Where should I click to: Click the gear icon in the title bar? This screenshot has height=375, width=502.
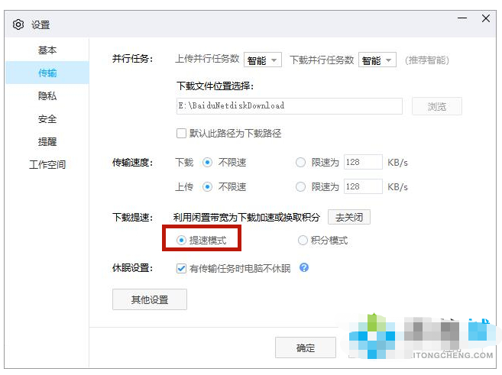pos(18,25)
